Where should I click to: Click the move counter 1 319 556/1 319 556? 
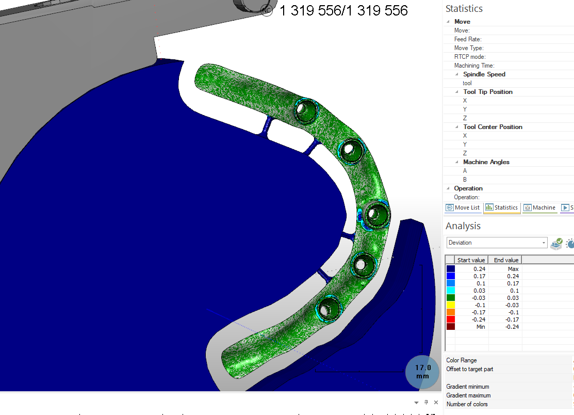[x=343, y=11]
